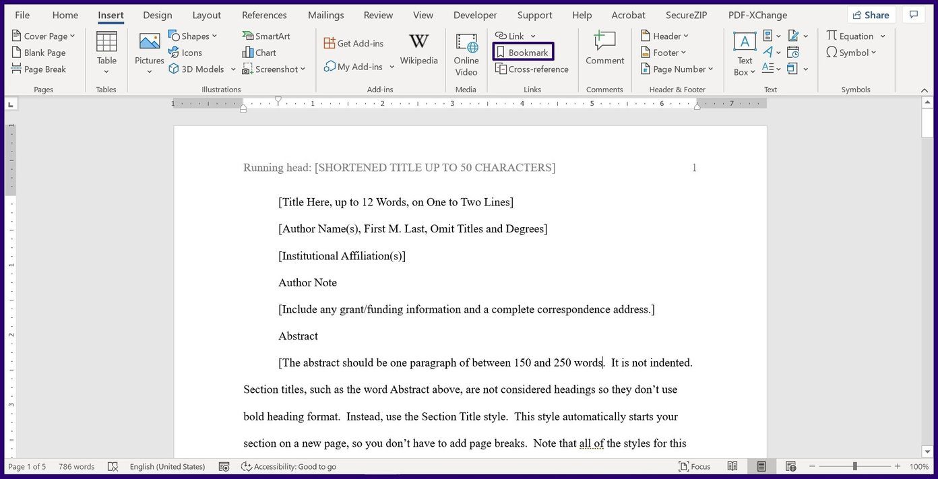Image resolution: width=938 pixels, height=479 pixels.
Task: Click the zoom in plus button
Action: point(897,466)
